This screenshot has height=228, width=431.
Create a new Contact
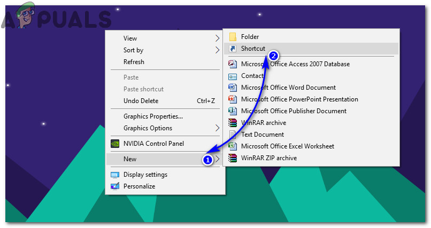pyautogui.click(x=311, y=76)
